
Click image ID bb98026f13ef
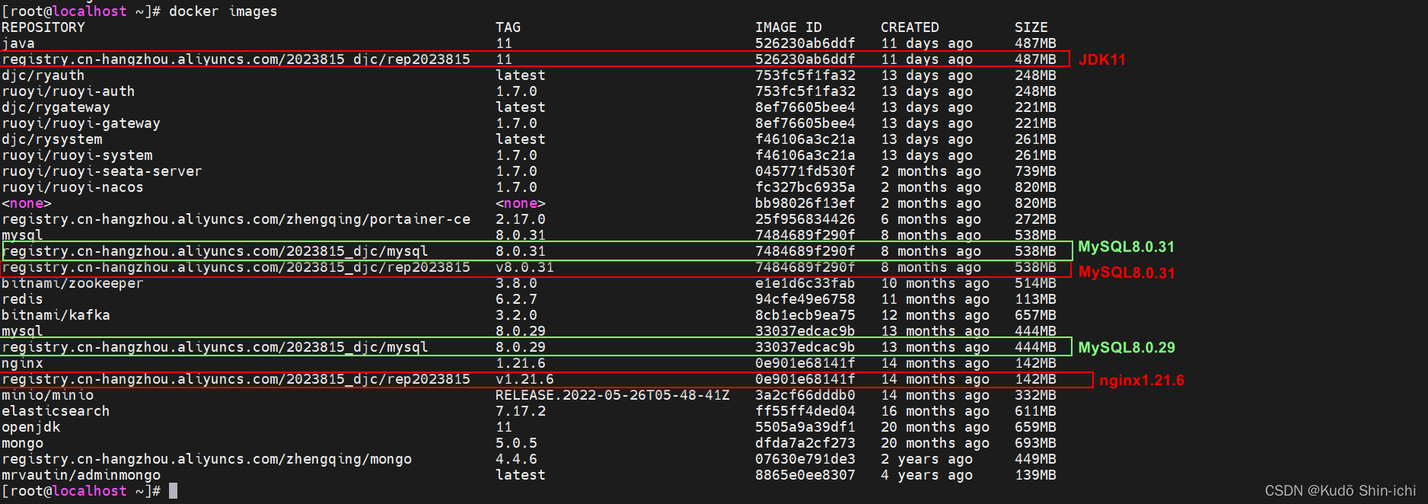pyautogui.click(x=805, y=203)
